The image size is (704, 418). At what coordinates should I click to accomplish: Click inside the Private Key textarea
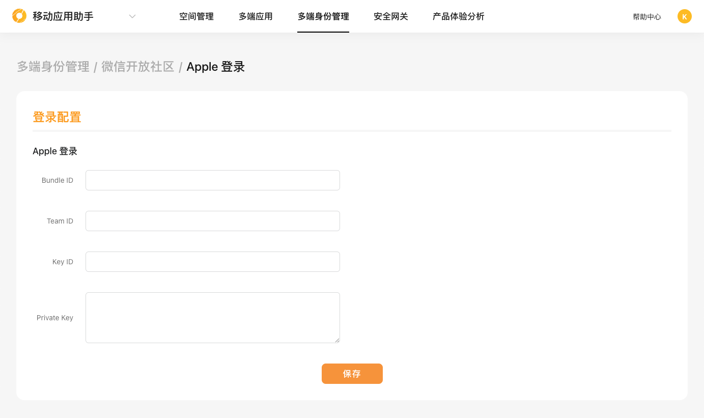213,318
